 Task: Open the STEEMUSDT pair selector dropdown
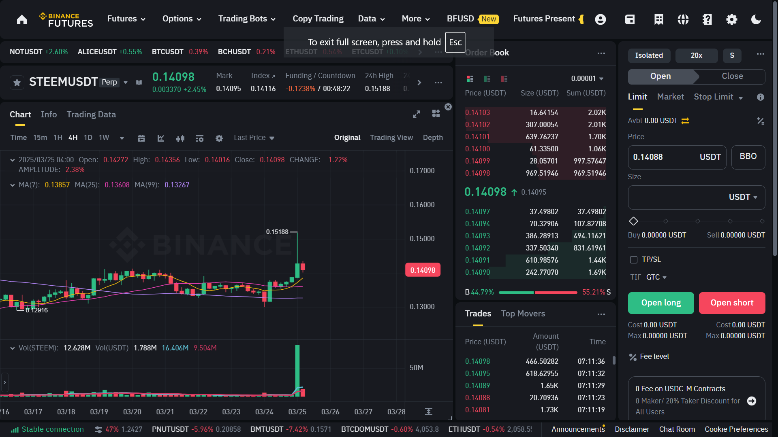pos(126,83)
